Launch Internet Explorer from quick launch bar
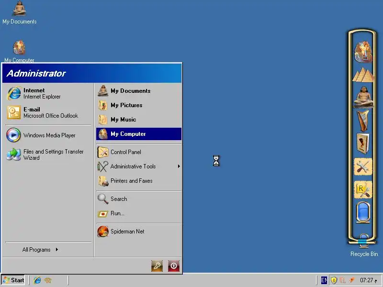The image size is (383, 287). pos(37,280)
